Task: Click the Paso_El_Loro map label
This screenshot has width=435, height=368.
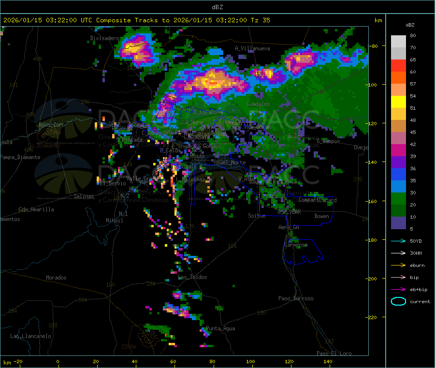Action: click(334, 353)
